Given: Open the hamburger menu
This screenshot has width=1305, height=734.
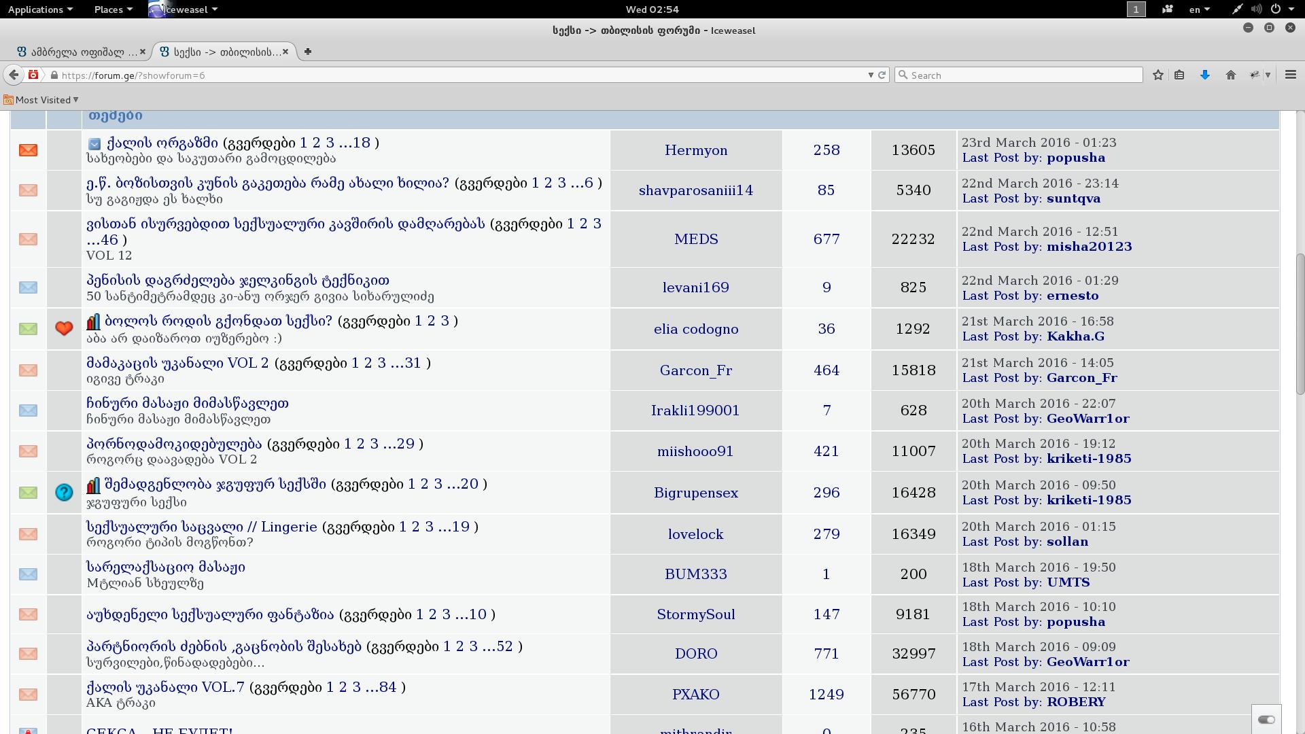Looking at the screenshot, I should [1291, 75].
